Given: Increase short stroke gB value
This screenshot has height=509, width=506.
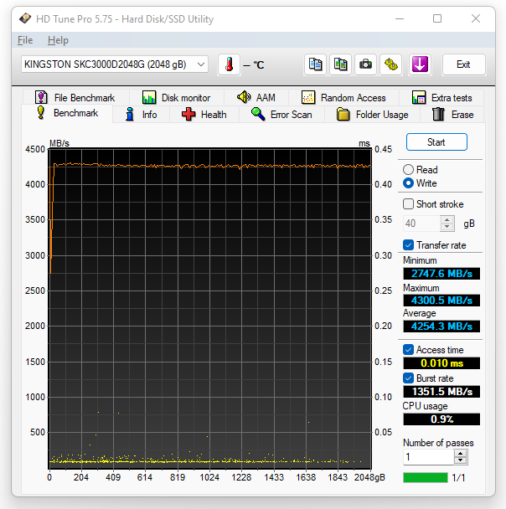Looking at the screenshot, I should (447, 220).
